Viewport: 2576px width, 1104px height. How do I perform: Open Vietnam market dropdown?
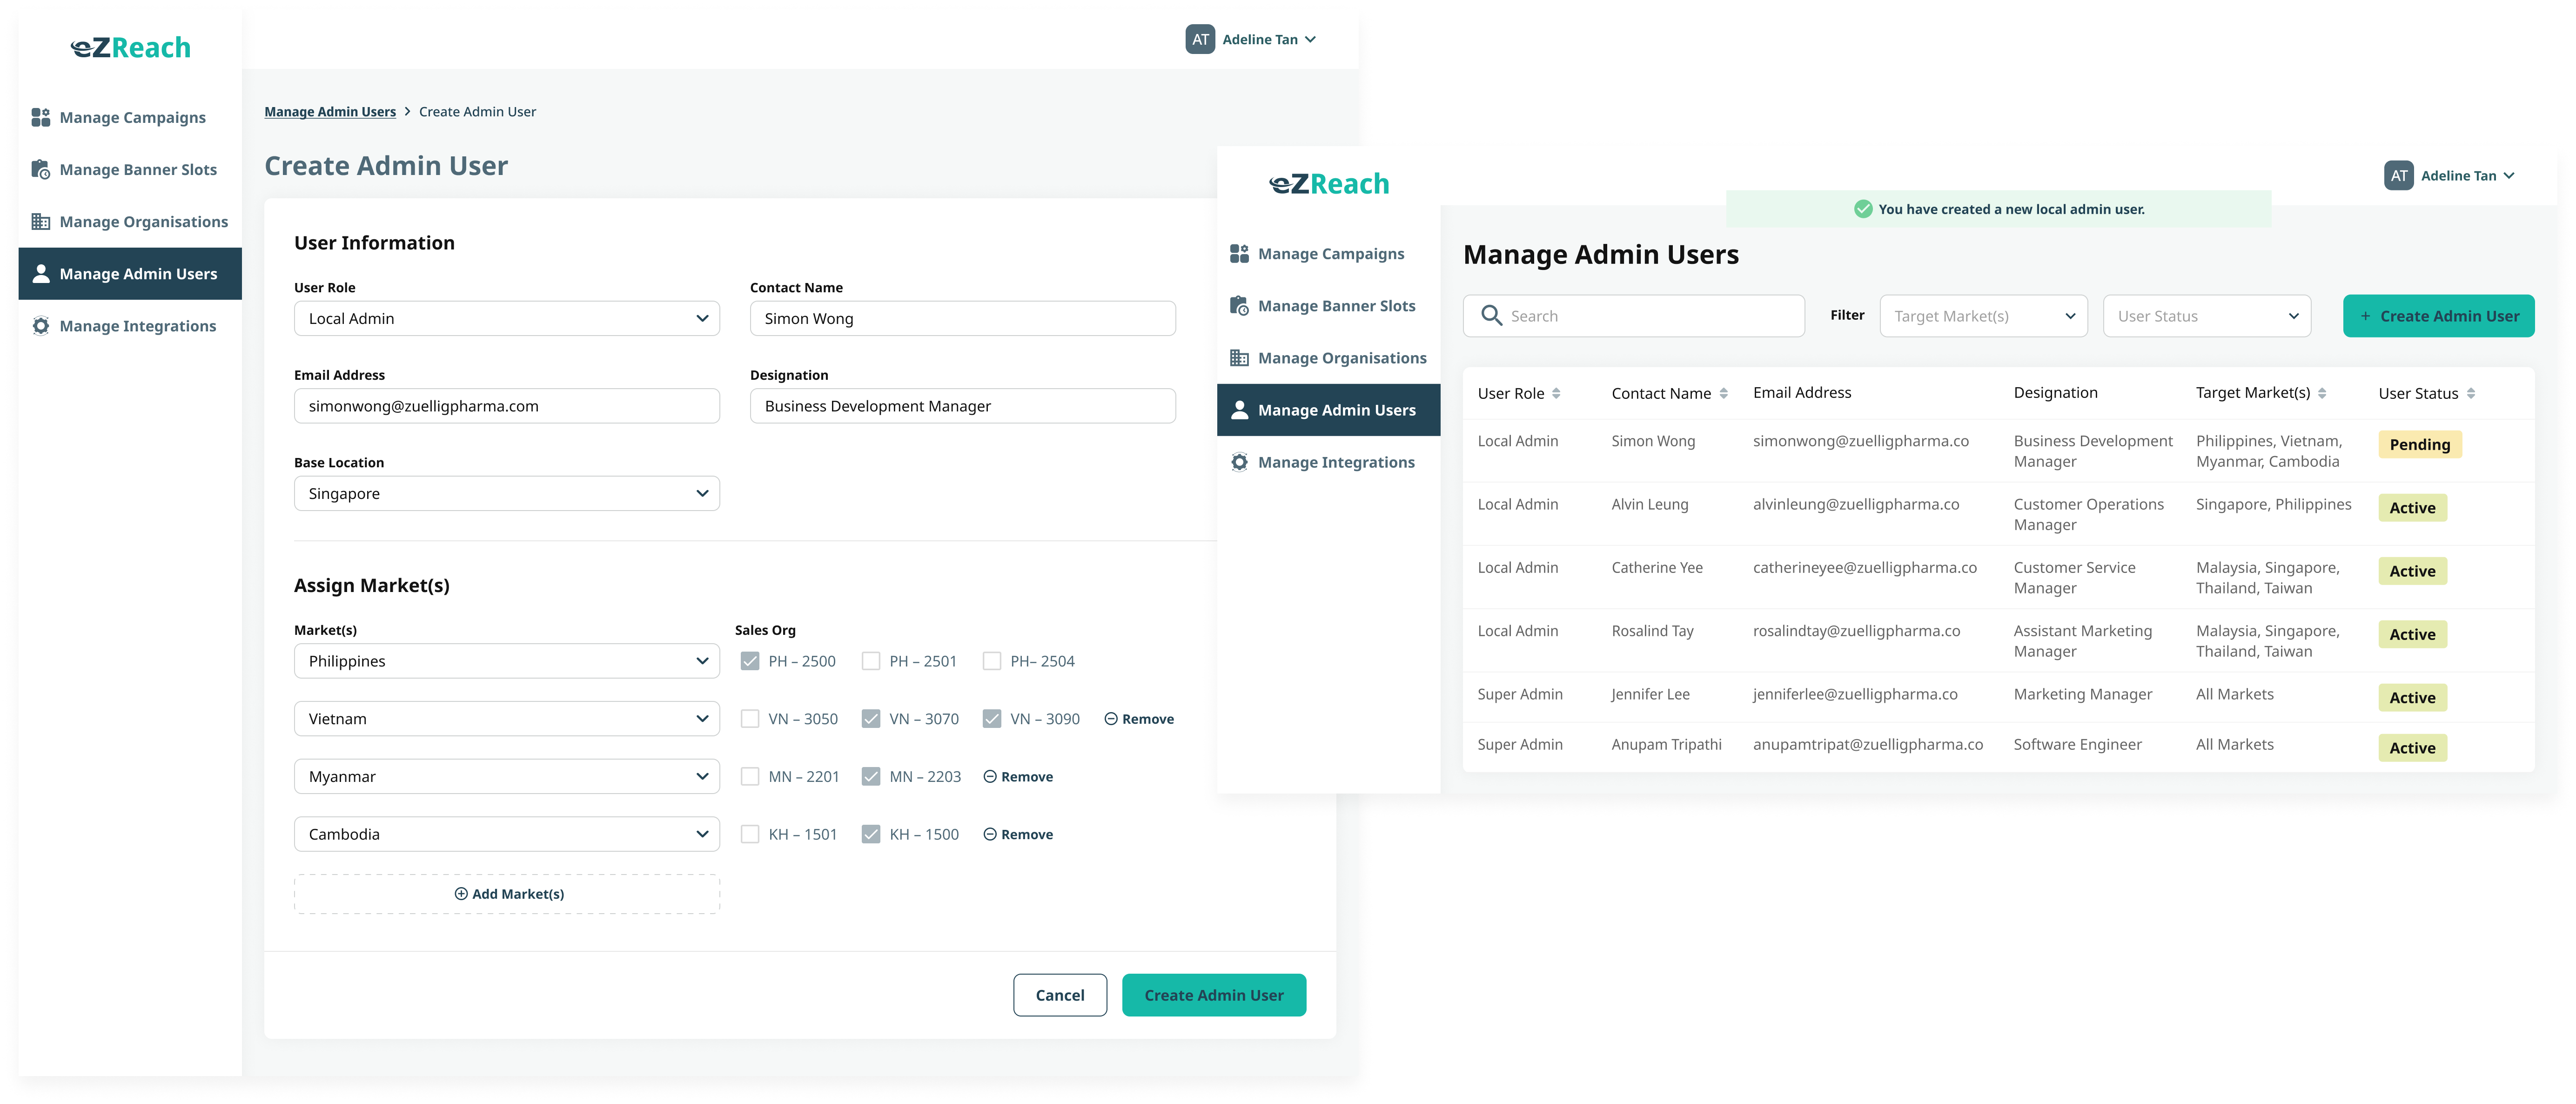point(507,719)
